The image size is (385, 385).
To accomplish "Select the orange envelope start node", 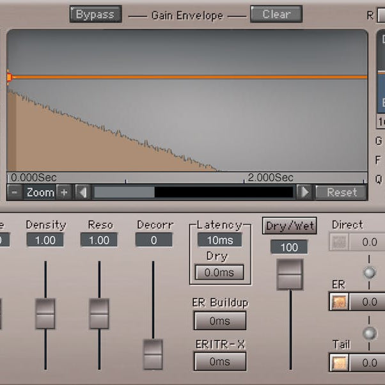I will click(x=10, y=77).
